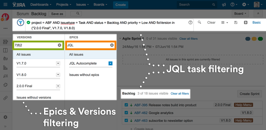Clear the Epics JQL search text
This screenshot has height=130, width=266.
point(112,45)
